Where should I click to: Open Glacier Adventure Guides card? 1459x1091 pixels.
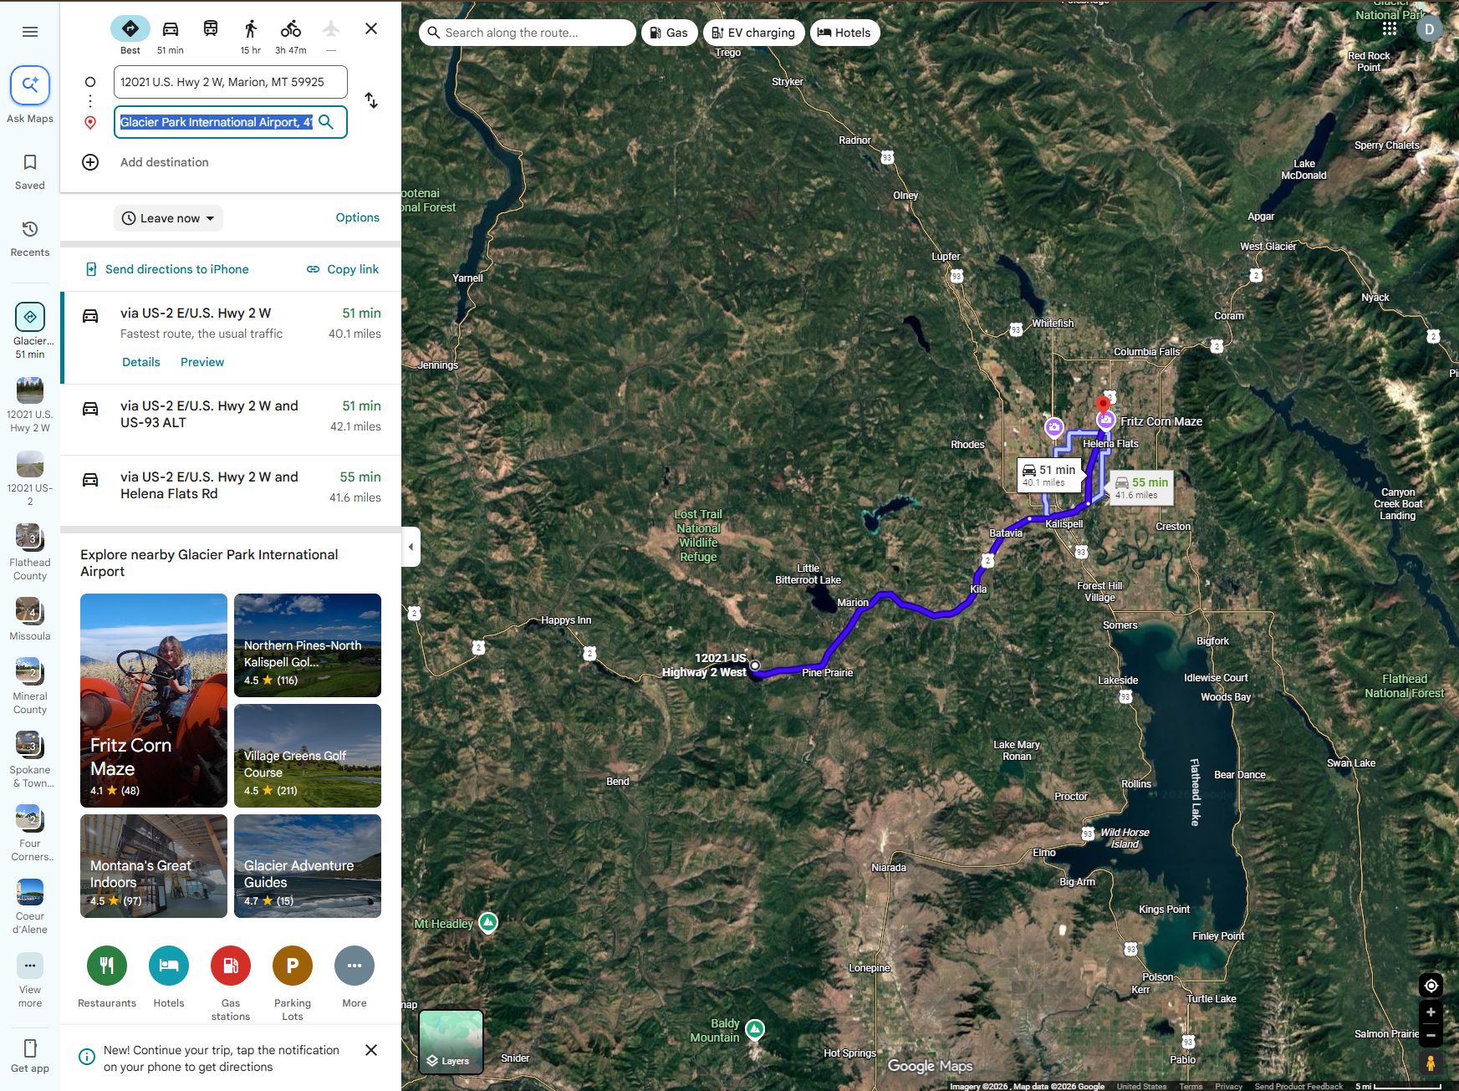coord(308,866)
